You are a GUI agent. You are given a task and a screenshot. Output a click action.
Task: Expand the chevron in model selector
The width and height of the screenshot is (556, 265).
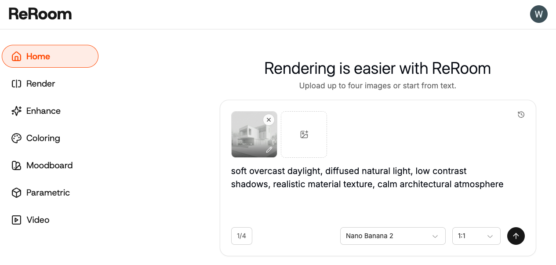[x=435, y=236]
